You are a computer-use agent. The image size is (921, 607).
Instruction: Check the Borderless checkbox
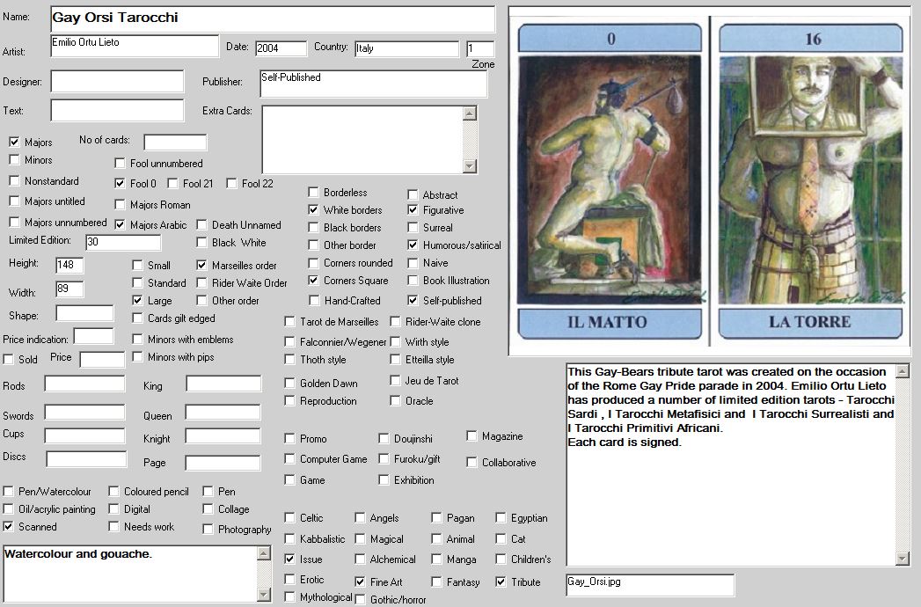[314, 193]
